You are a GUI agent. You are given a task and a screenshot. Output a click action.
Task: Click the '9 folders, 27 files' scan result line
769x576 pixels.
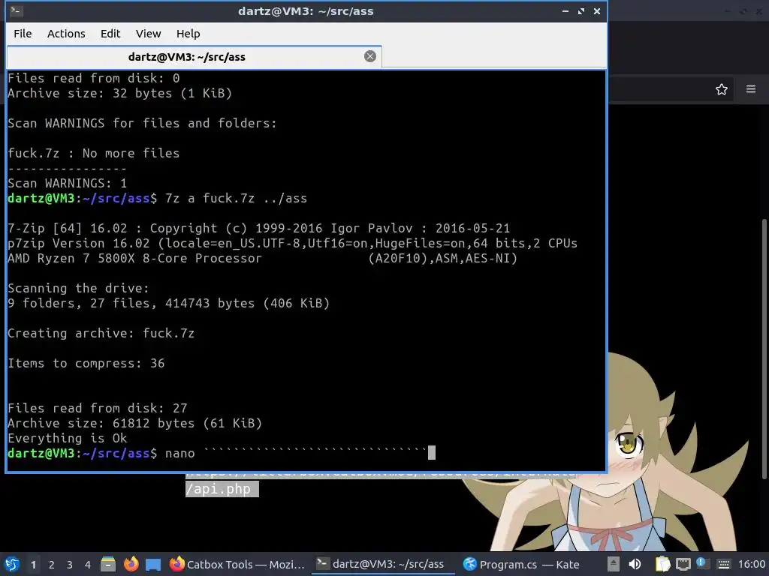coord(168,303)
